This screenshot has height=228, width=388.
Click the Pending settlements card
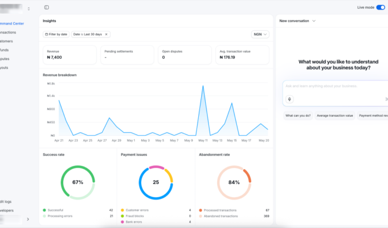point(127,55)
